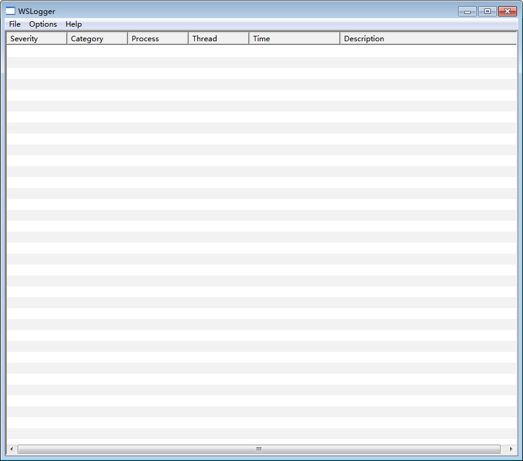Open the File menu
Screen dimensions: 523x461
(15, 24)
